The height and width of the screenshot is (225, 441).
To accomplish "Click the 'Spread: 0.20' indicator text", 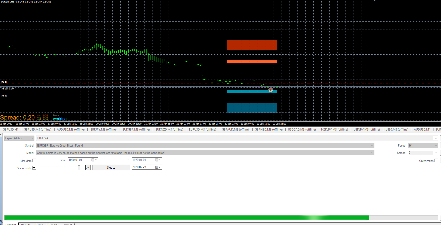I will (17, 118).
